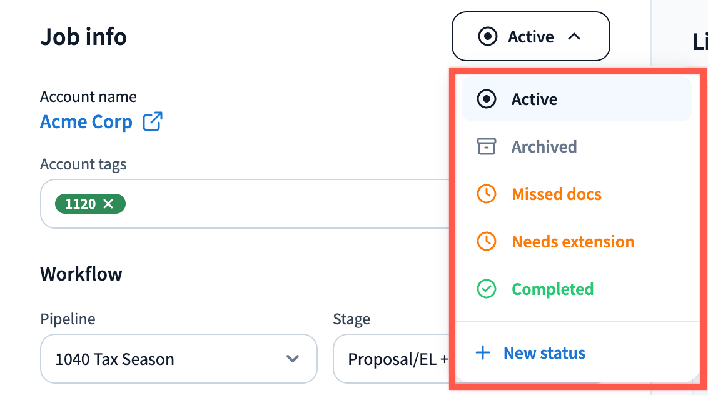Click the external link icon beside Acme Corp

click(x=153, y=121)
